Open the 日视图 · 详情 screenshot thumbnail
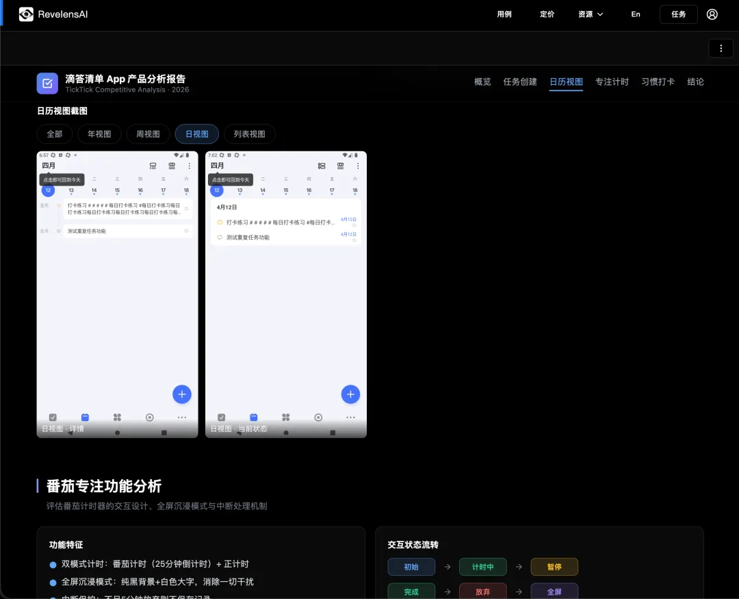This screenshot has width=739, height=599. pos(118,294)
